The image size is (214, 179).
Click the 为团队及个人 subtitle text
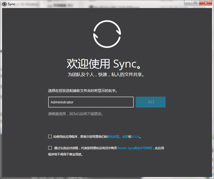107,75
